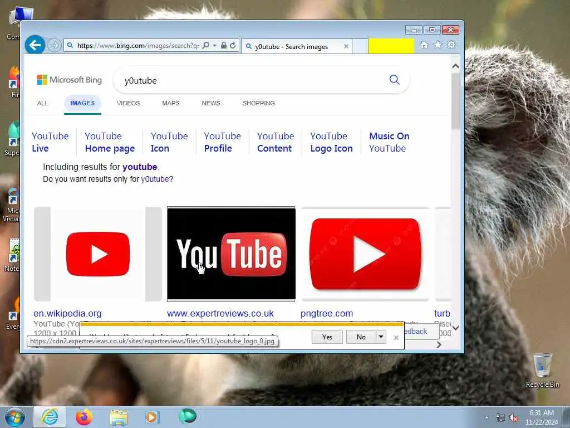
Task: Click Internet Explorer taskbar icon
Action: [x=50, y=417]
